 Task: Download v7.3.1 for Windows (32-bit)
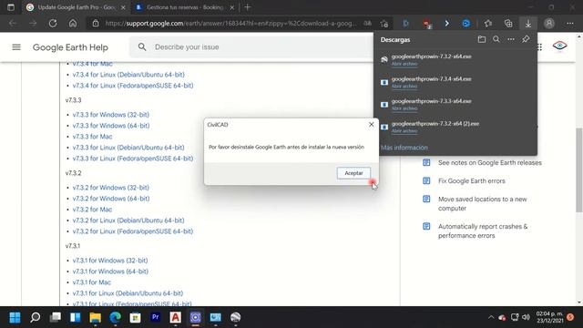pos(110,261)
